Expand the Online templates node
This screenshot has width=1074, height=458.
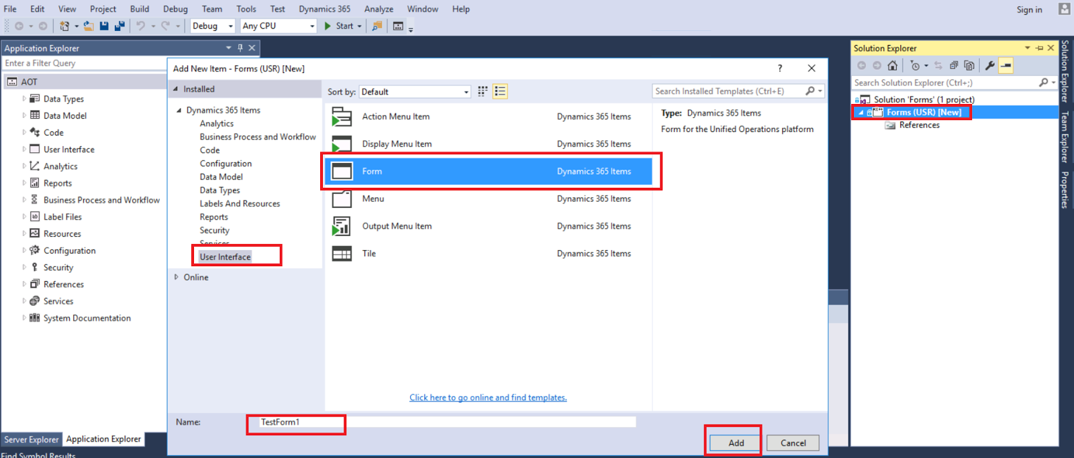177,277
